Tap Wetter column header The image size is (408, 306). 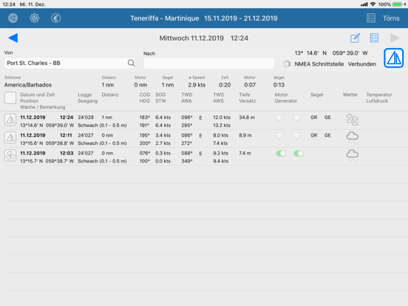tap(350, 95)
